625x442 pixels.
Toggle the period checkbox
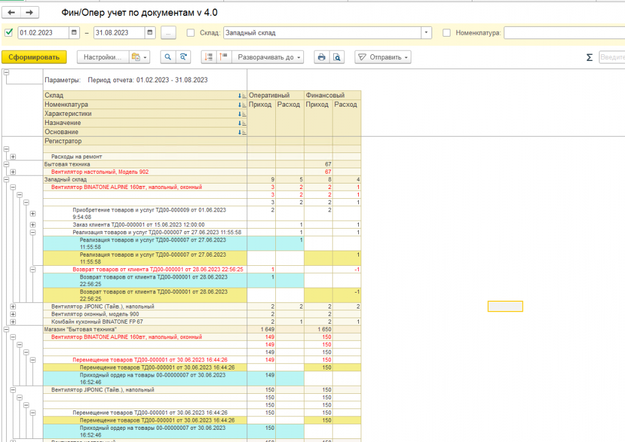tap(9, 33)
